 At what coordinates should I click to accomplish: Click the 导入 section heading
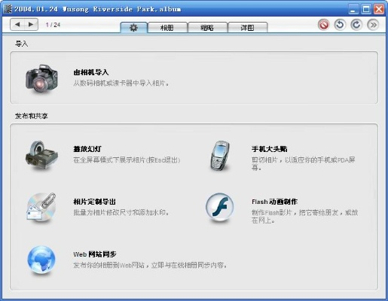click(22, 44)
